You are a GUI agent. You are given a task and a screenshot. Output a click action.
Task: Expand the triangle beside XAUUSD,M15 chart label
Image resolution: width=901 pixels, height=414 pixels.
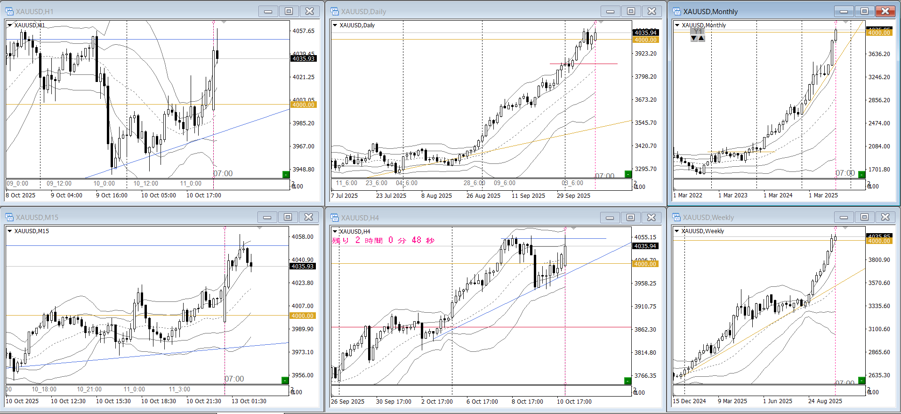click(9, 231)
